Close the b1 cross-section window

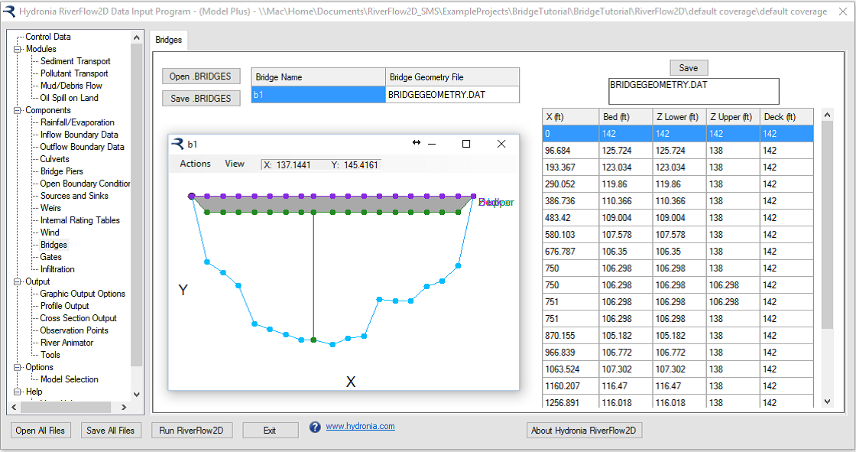pyautogui.click(x=501, y=144)
